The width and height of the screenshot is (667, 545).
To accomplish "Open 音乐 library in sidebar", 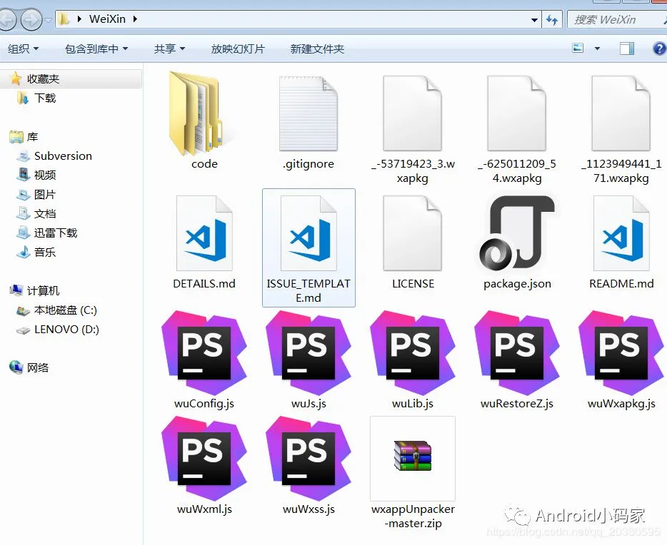I will pyautogui.click(x=45, y=253).
